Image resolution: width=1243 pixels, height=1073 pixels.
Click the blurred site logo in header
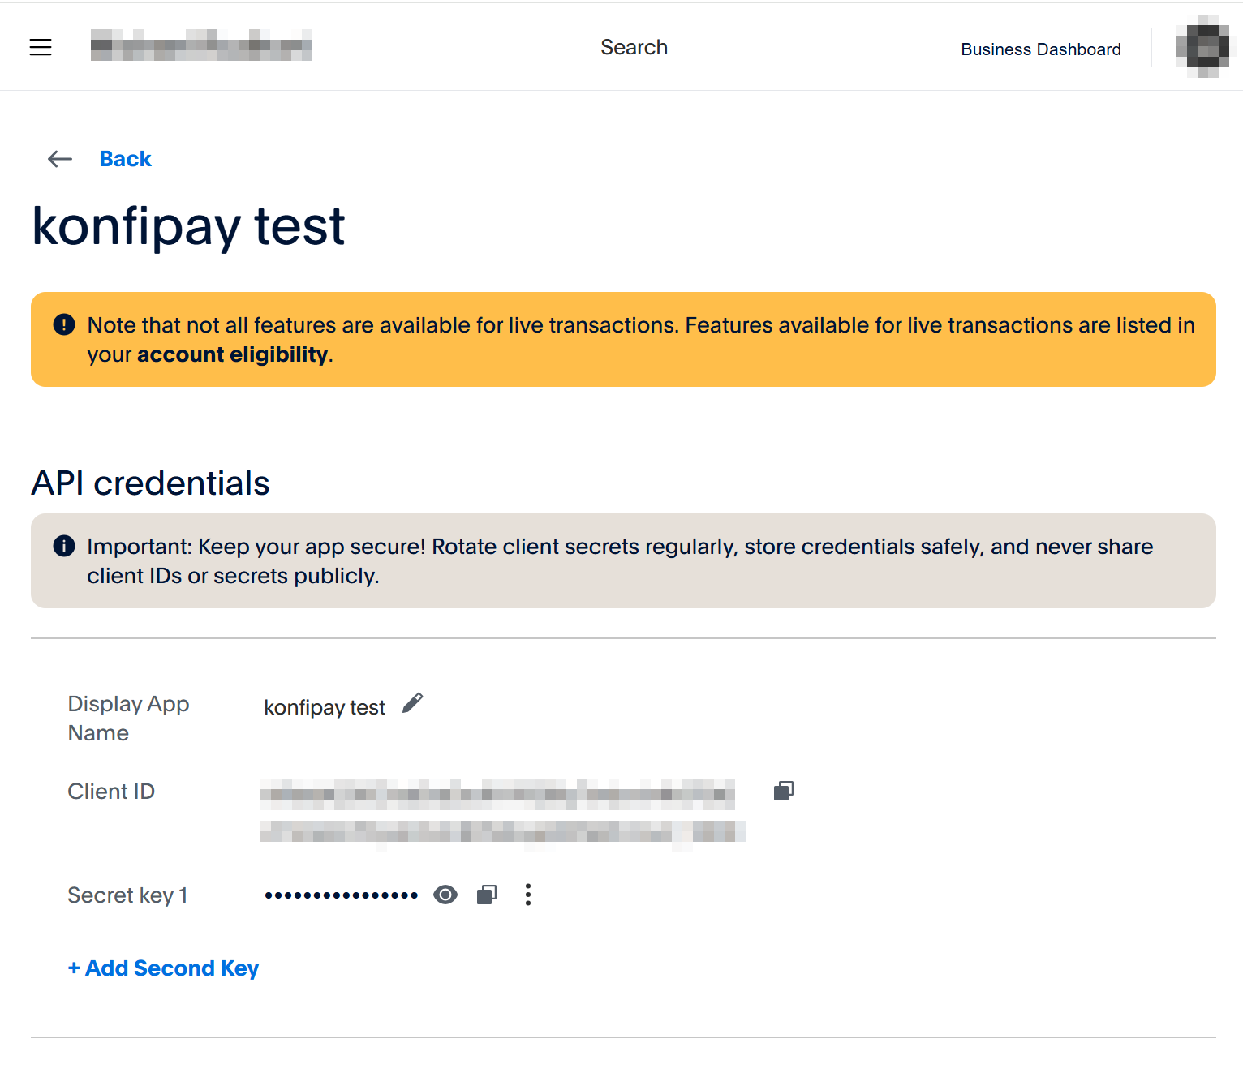coord(201,45)
